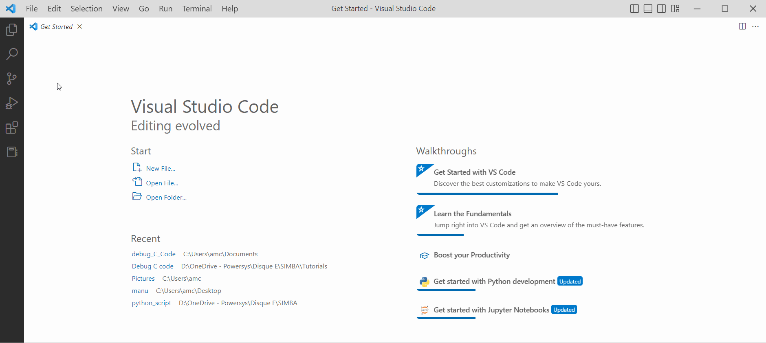Open recent folder debug_C_Code

tap(154, 254)
